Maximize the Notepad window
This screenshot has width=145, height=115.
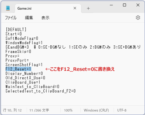click(x=124, y=5)
